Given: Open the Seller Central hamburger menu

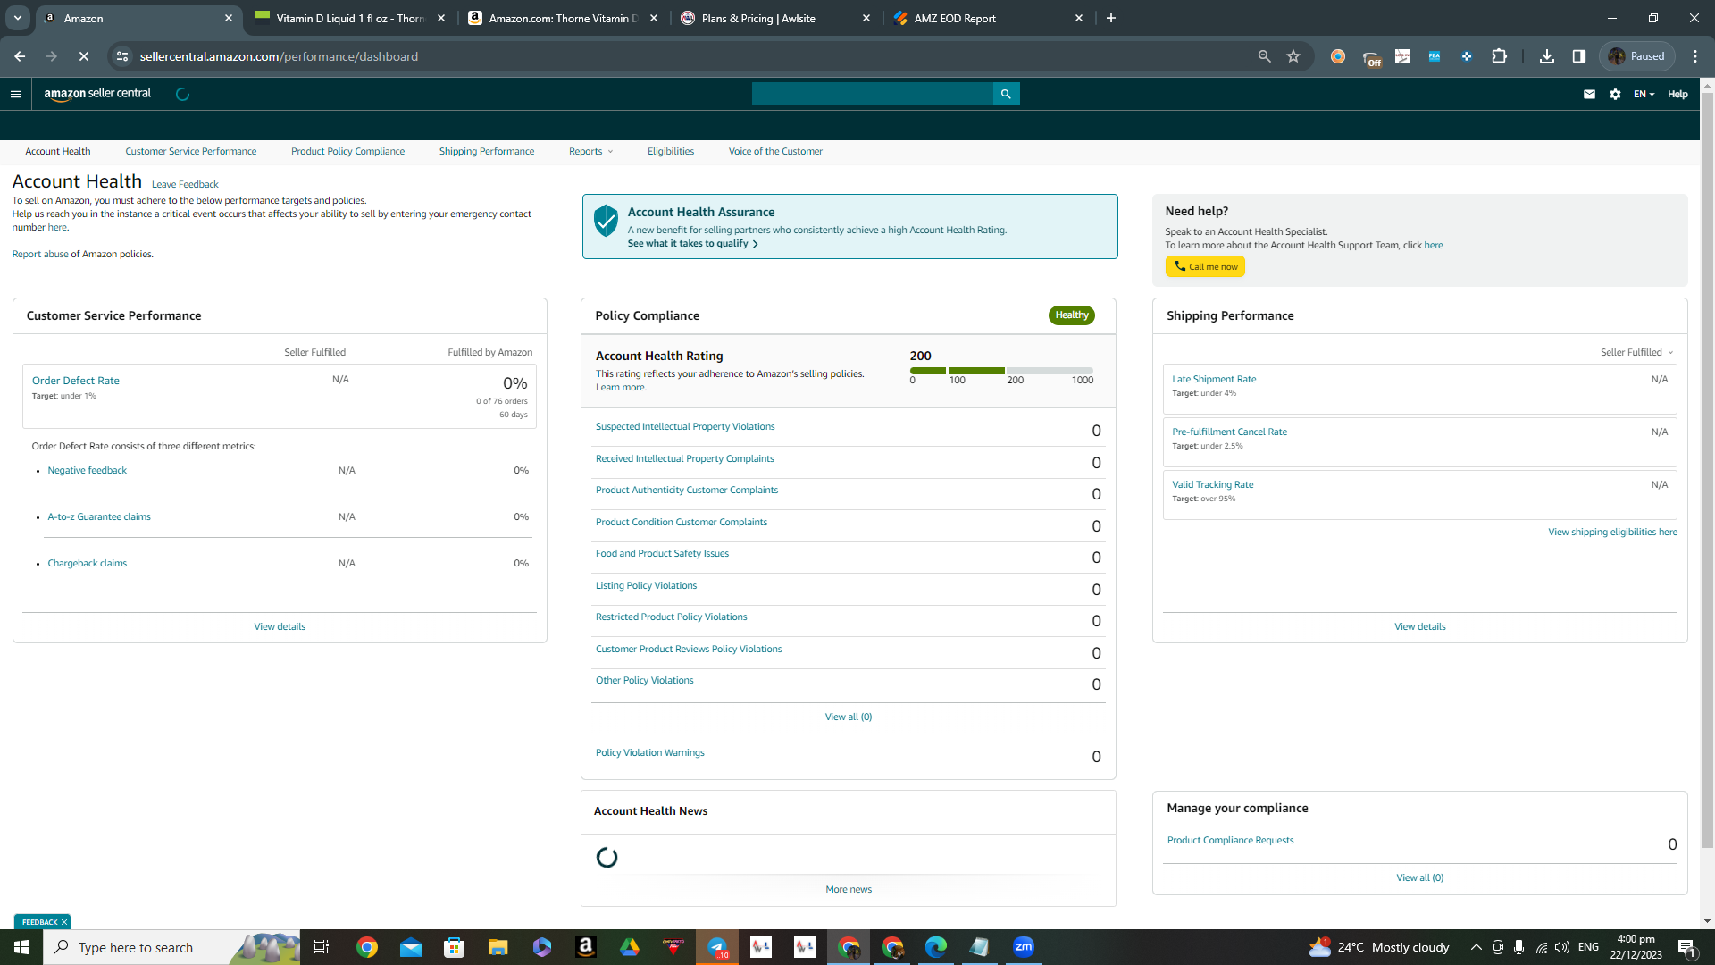Looking at the screenshot, I should 15,94.
